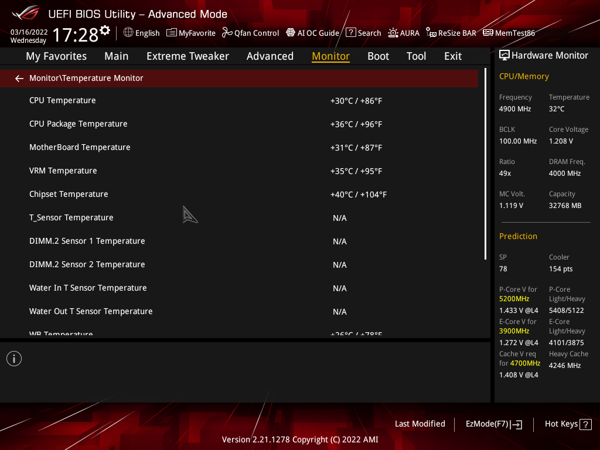Click the Version 2.21.1278 copyright text
Image resolution: width=600 pixels, height=450 pixels.
pos(300,439)
